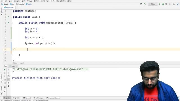Click the line 'int c = a + b;'
The height and width of the screenshot is (101, 180).
click(x=34, y=37)
